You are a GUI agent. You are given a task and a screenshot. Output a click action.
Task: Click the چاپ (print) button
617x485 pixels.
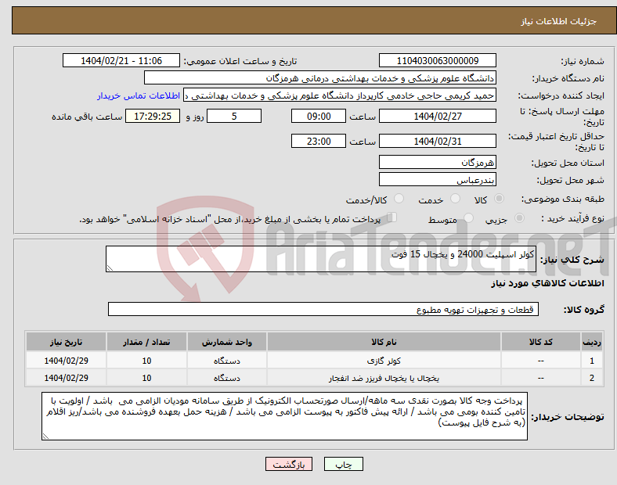point(344,464)
